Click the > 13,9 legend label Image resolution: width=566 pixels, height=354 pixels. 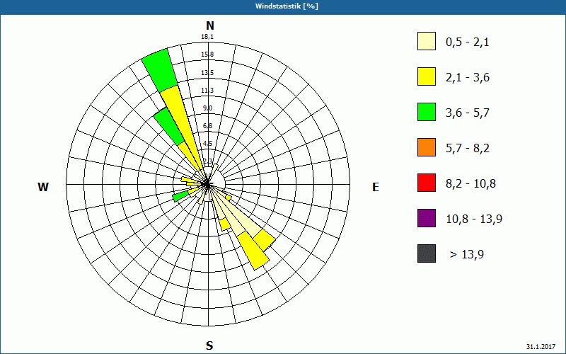pos(467,255)
